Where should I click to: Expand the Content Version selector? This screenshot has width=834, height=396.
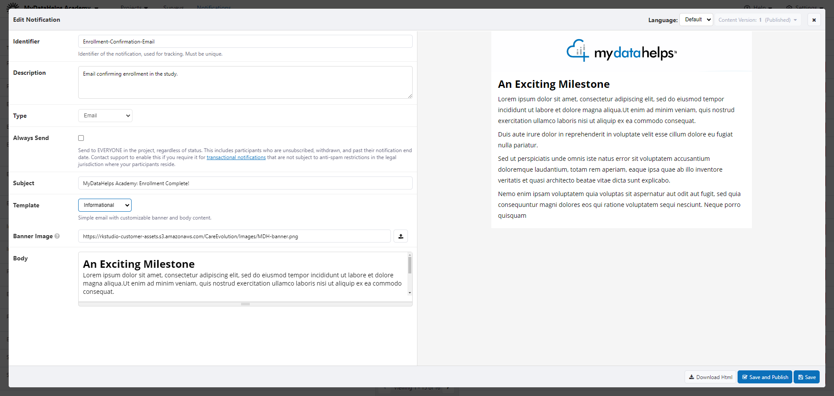[x=757, y=20]
